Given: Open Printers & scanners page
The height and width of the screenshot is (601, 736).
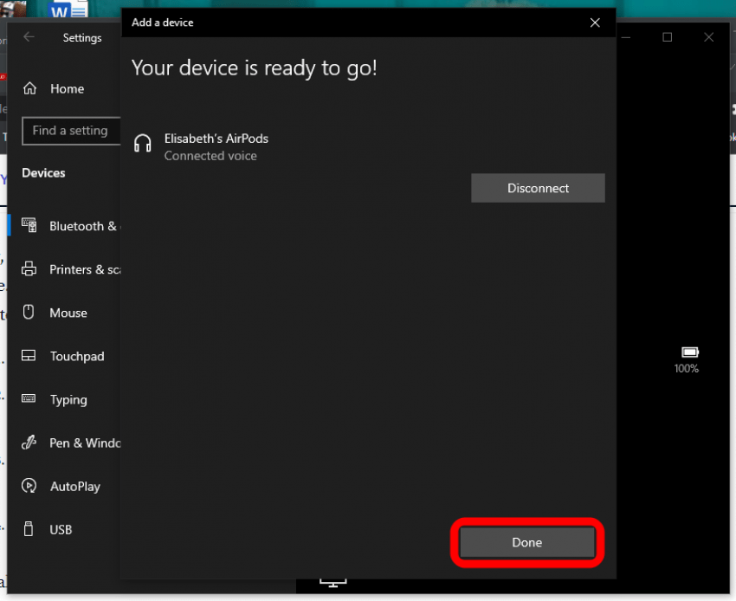Looking at the screenshot, I should point(65,269).
